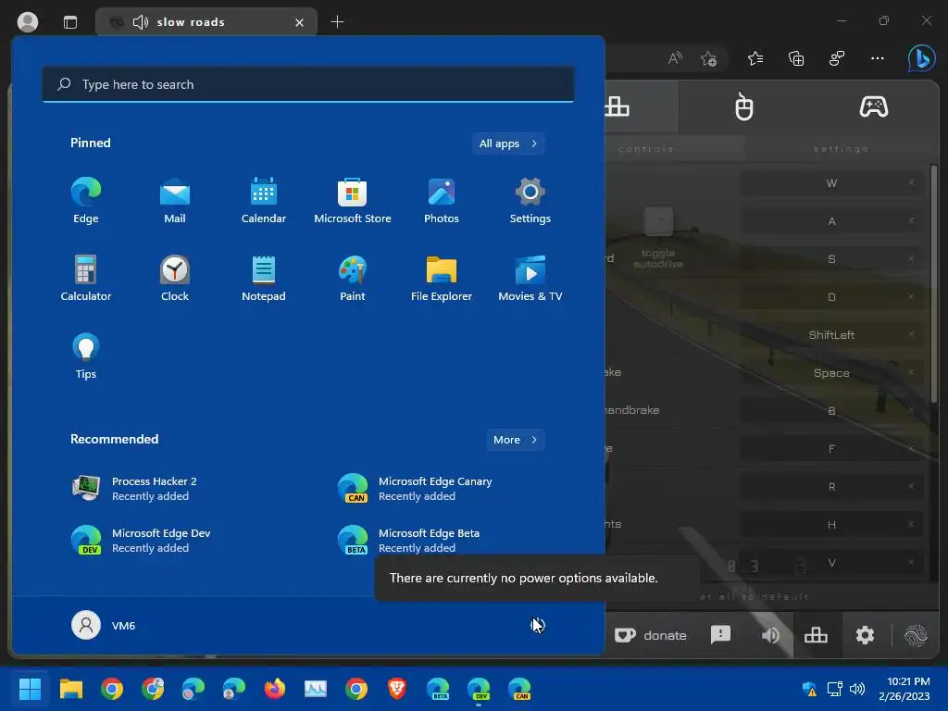
Task: Select the slow roads browser tab
Action: [x=206, y=22]
